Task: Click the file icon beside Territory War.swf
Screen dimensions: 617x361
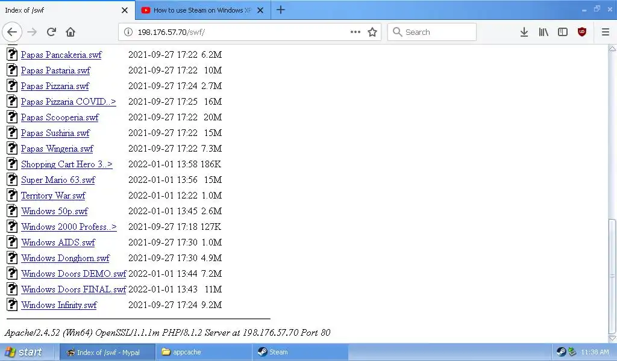Action: (12, 195)
